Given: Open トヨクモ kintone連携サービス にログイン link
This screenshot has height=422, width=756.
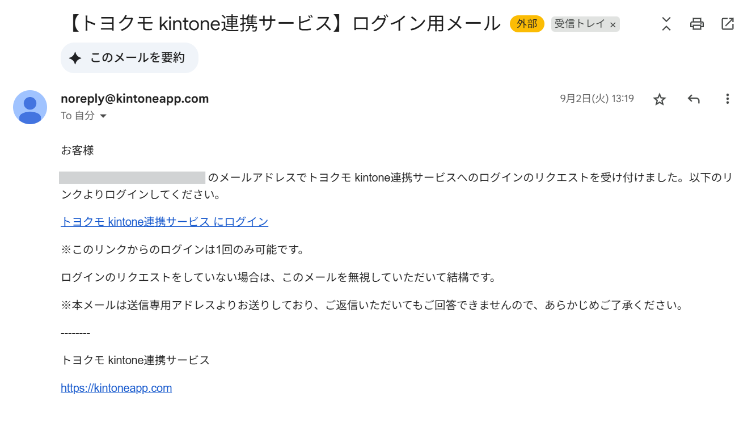Looking at the screenshot, I should tap(164, 222).
